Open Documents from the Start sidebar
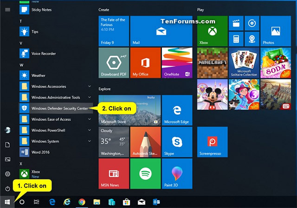This screenshot has width=297, height=208. [7, 145]
